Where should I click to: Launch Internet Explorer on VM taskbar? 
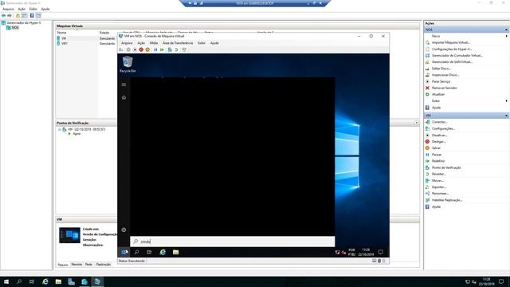click(x=163, y=252)
